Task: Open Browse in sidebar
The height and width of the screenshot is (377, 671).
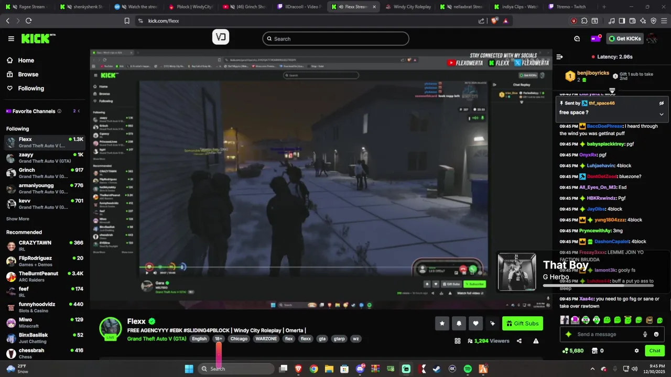Action: coord(23,74)
